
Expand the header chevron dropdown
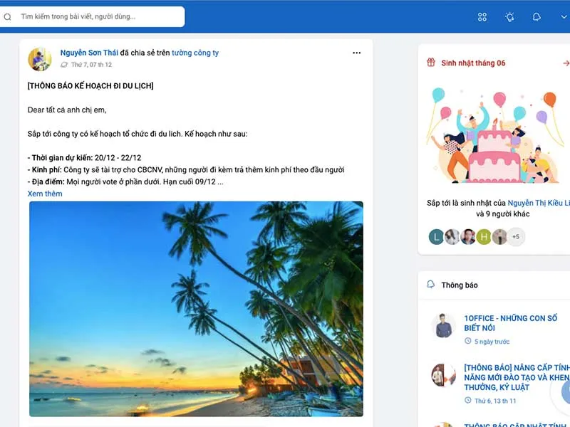coord(562,17)
